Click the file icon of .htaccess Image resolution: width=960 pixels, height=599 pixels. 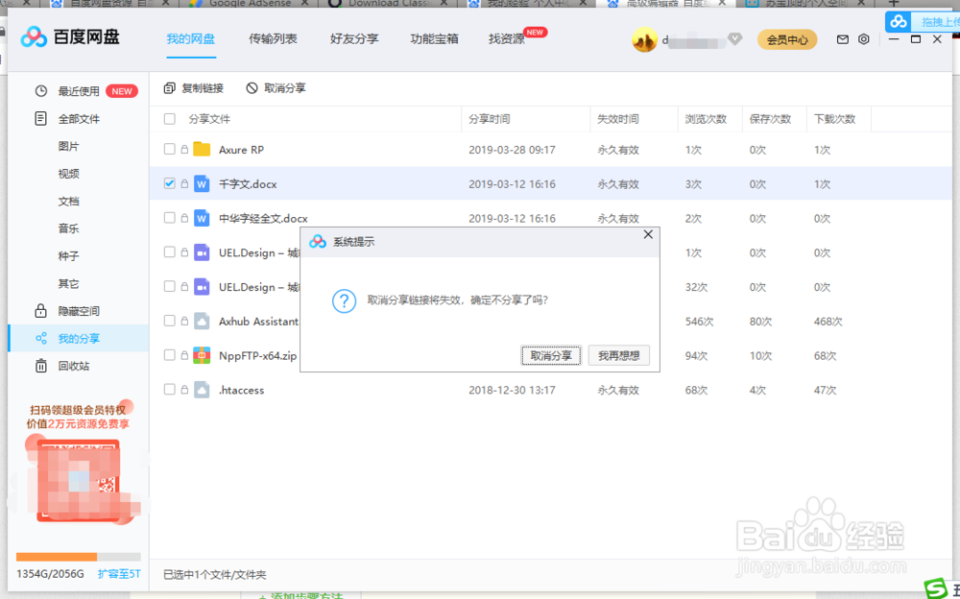click(x=202, y=390)
